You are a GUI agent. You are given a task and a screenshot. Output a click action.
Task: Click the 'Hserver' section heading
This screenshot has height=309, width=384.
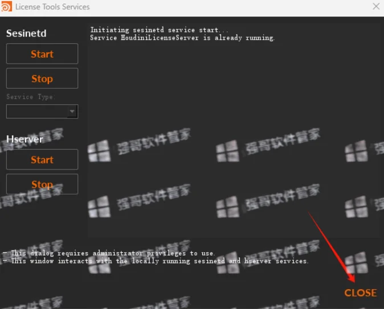(x=24, y=139)
